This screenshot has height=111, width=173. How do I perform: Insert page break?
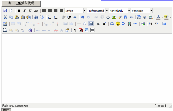tap(92, 30)
